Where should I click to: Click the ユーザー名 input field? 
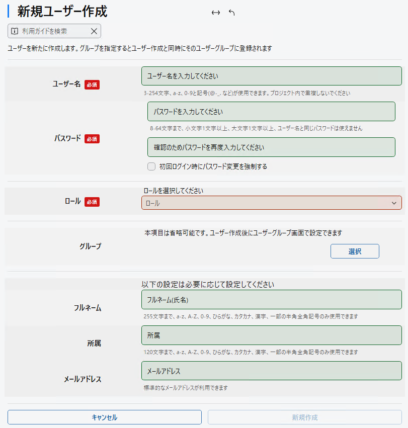coord(272,76)
